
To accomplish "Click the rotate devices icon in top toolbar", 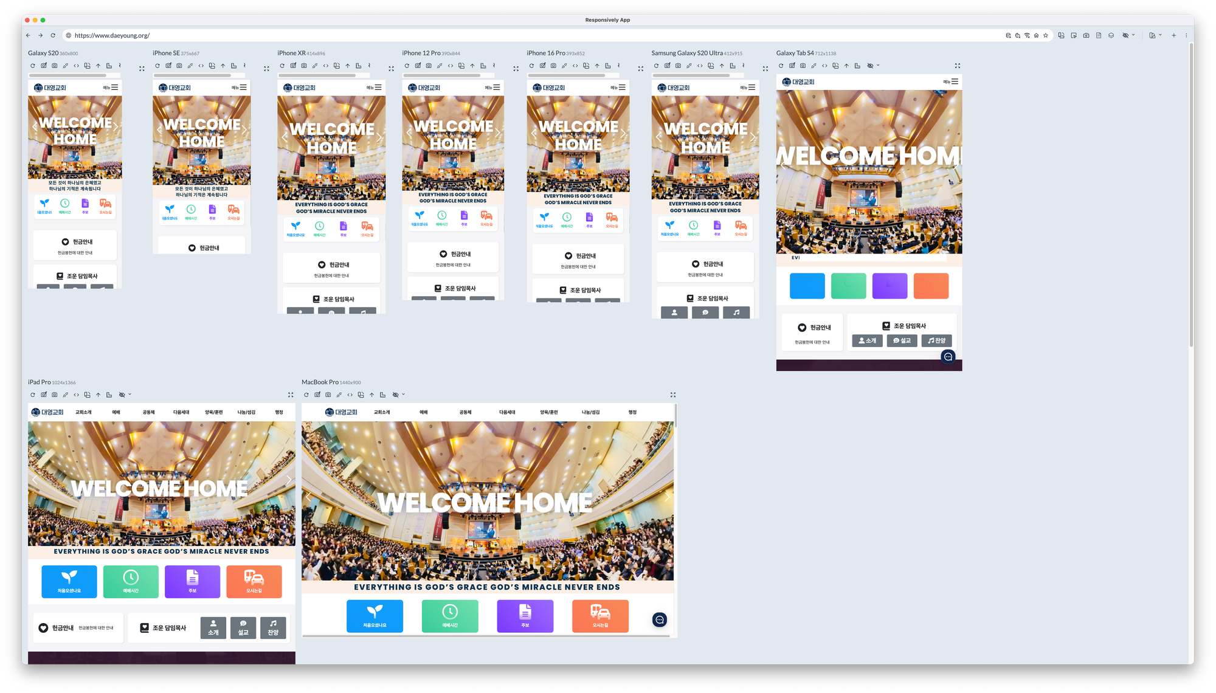I will 1061,35.
